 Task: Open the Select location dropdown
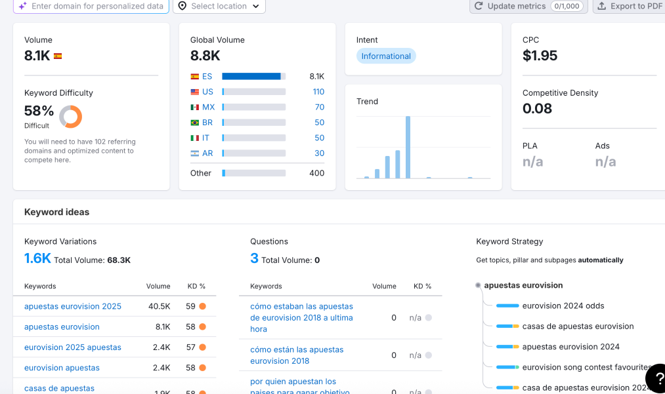(x=219, y=6)
